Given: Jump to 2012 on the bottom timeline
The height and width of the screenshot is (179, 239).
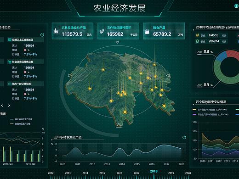Looking at the screenshot, I should pyautogui.click(x=51, y=173).
